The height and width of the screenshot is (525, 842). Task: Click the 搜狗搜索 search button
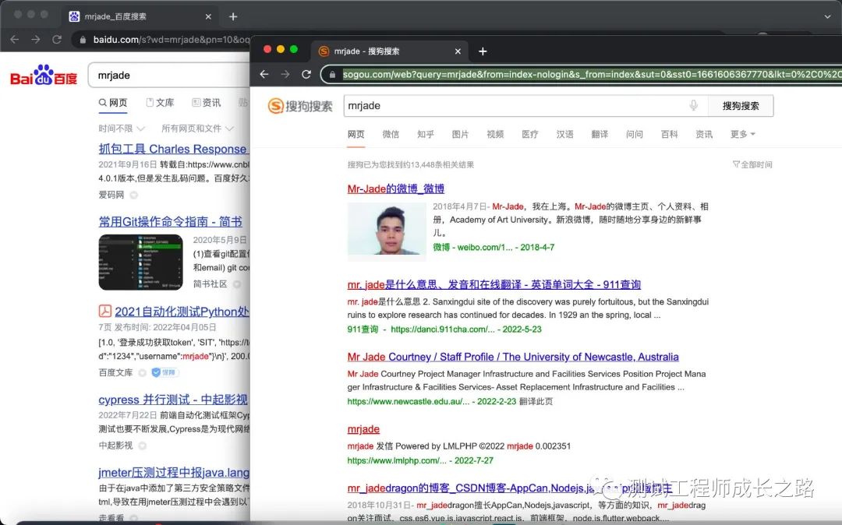point(741,106)
